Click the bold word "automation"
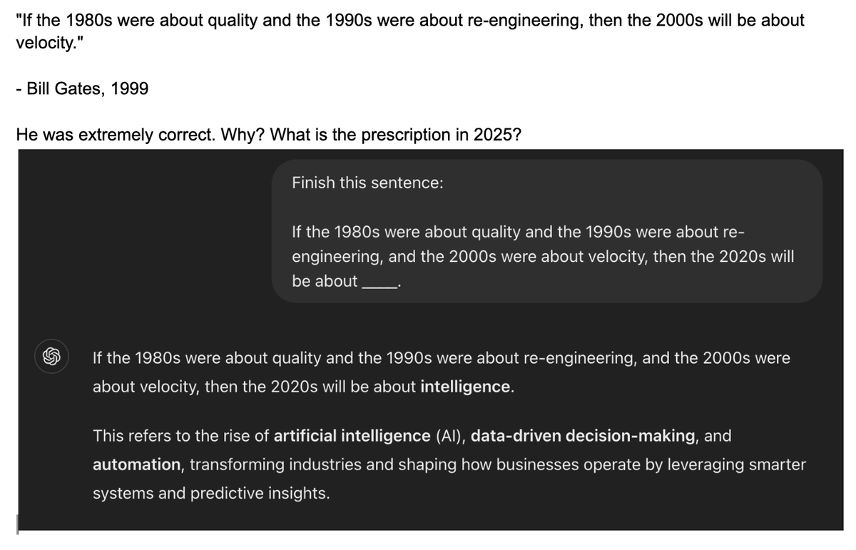Viewport: 856px width, 550px height. click(136, 464)
